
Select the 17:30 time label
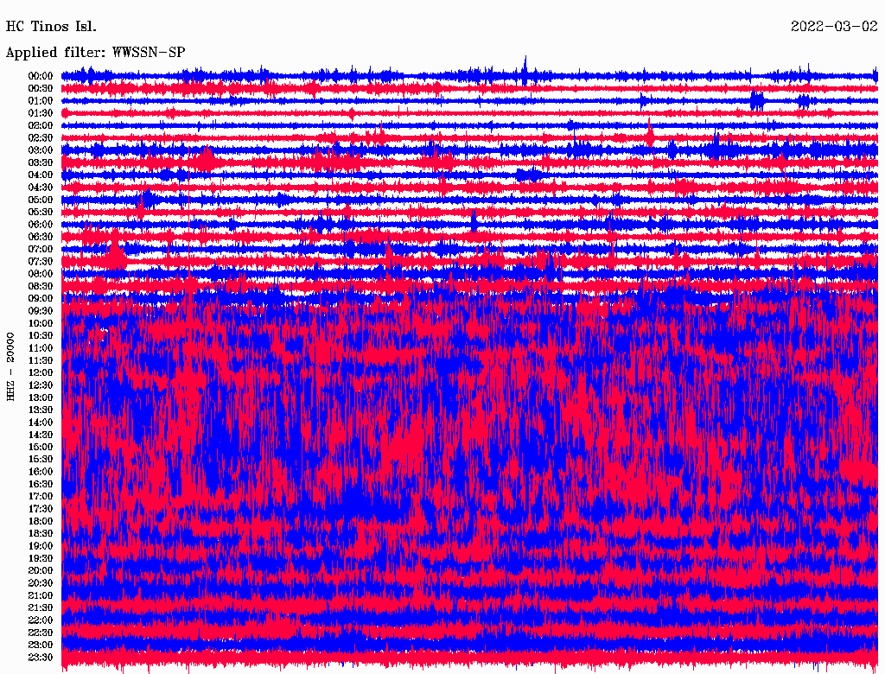point(41,509)
